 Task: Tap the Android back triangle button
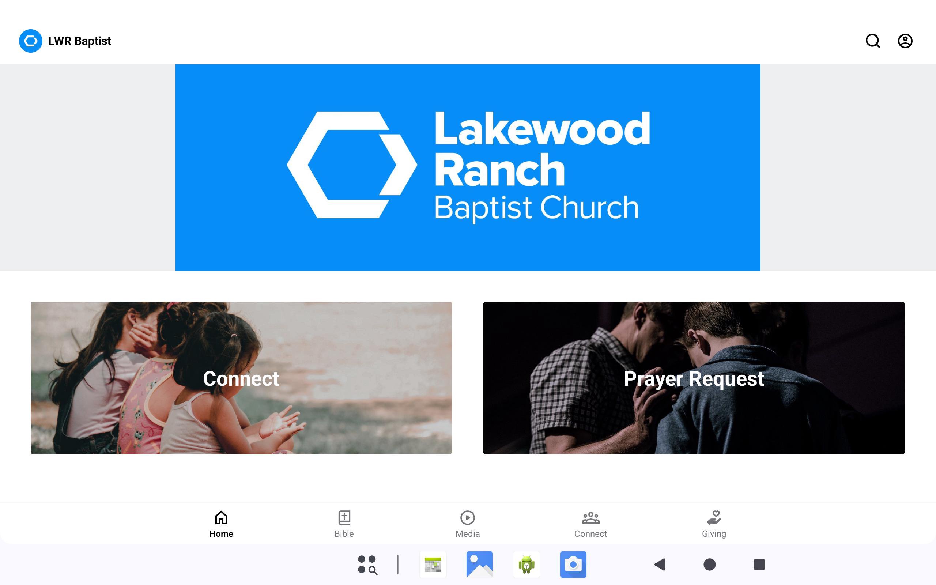[x=660, y=565]
